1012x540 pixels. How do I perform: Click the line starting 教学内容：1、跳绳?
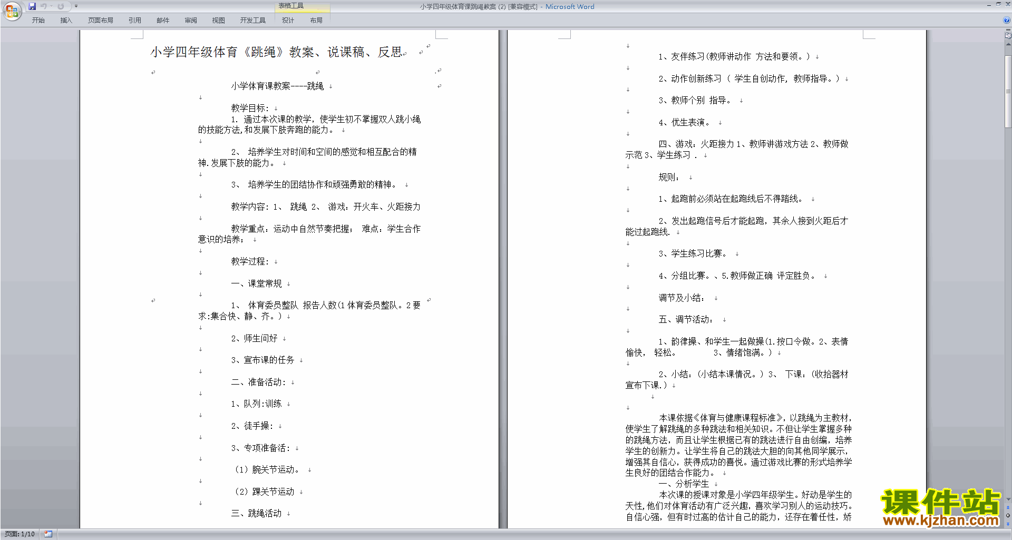(x=326, y=207)
